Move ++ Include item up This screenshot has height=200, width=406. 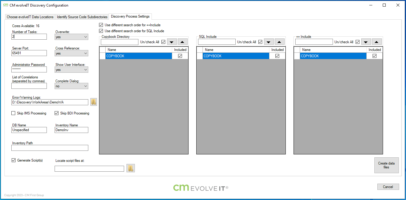pyautogui.click(x=377, y=42)
